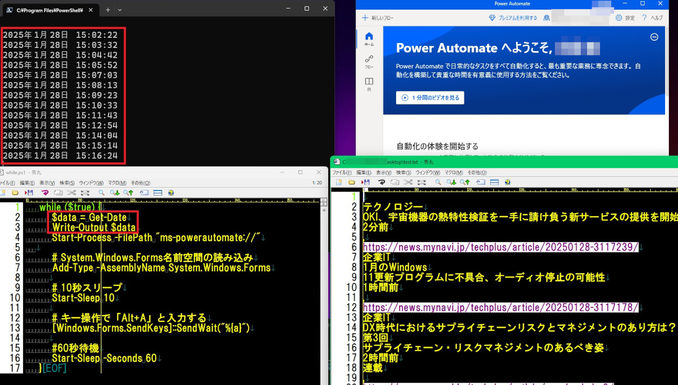
Task: New file icon in test.txt editor toolbar
Action: point(339,182)
